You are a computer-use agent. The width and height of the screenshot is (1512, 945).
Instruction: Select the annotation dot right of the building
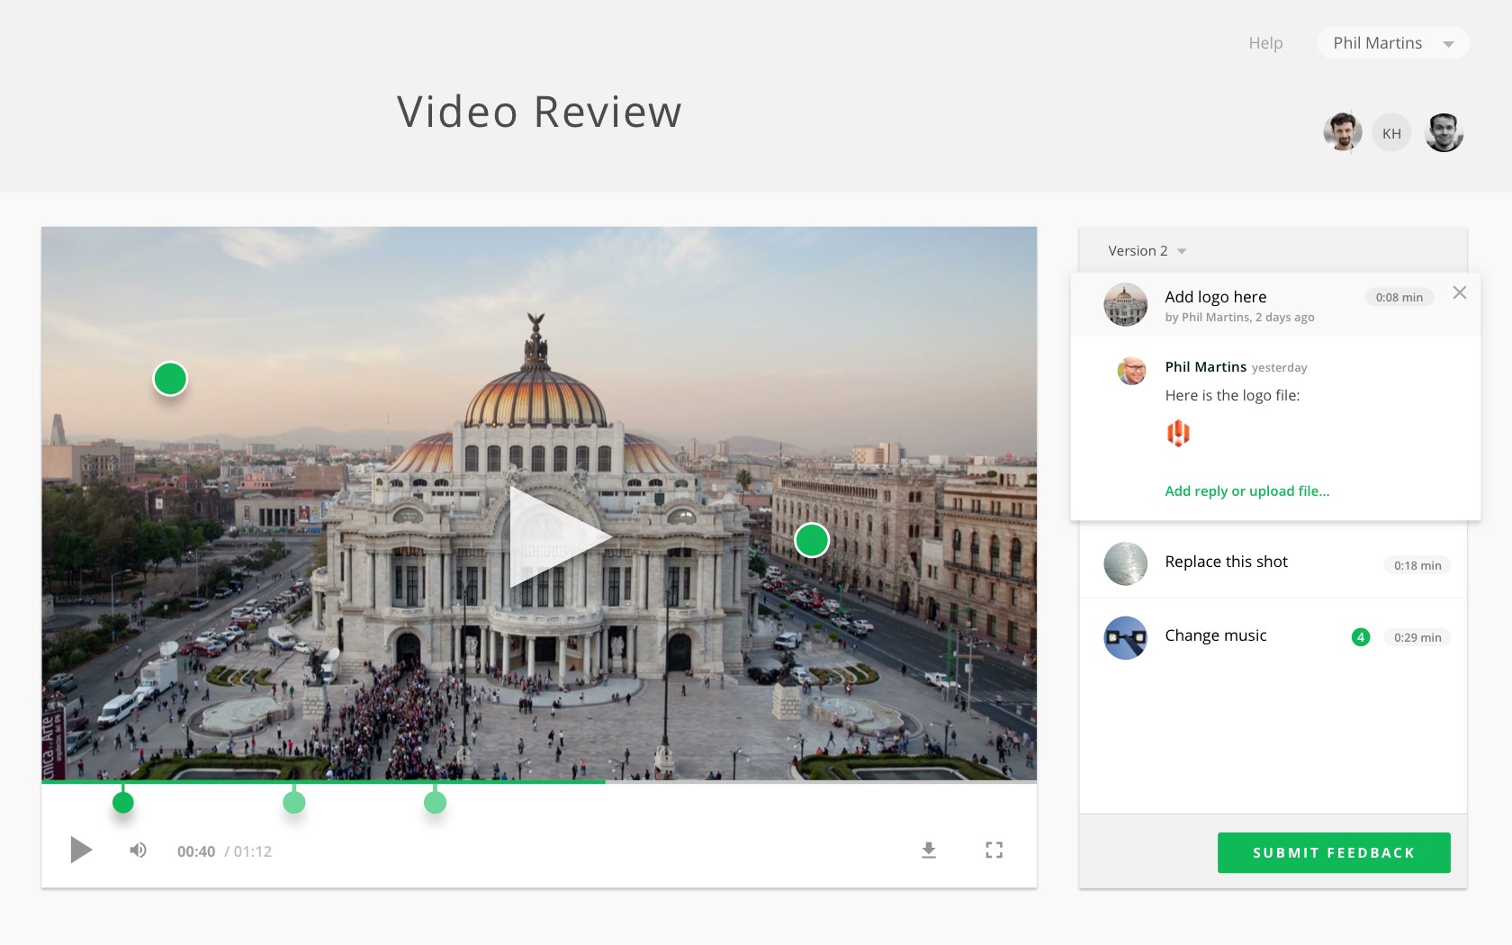812,540
